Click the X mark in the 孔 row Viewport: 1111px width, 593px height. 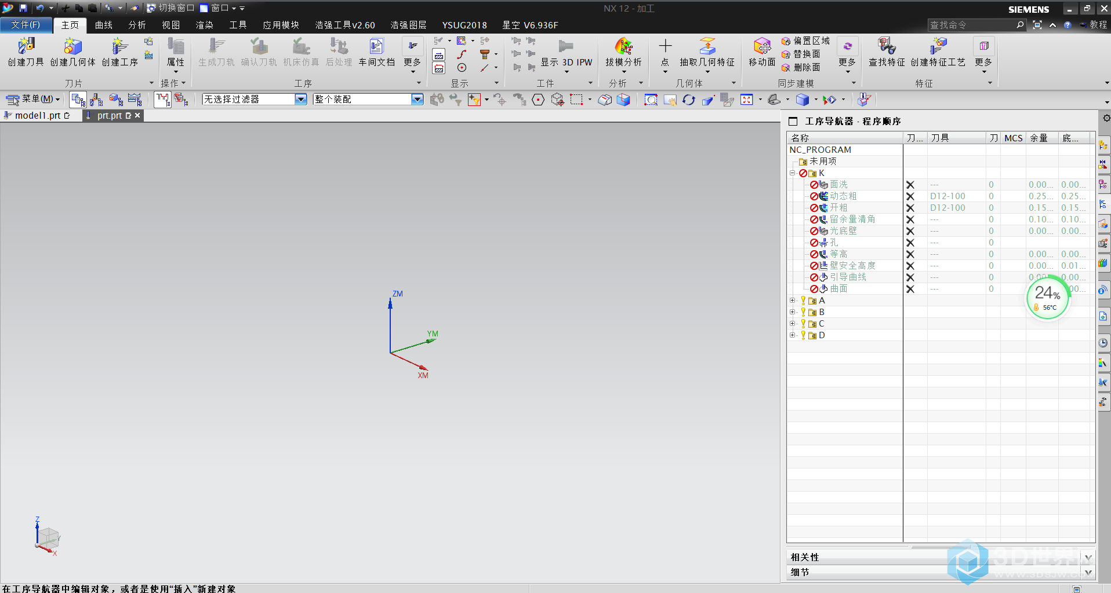tap(910, 243)
